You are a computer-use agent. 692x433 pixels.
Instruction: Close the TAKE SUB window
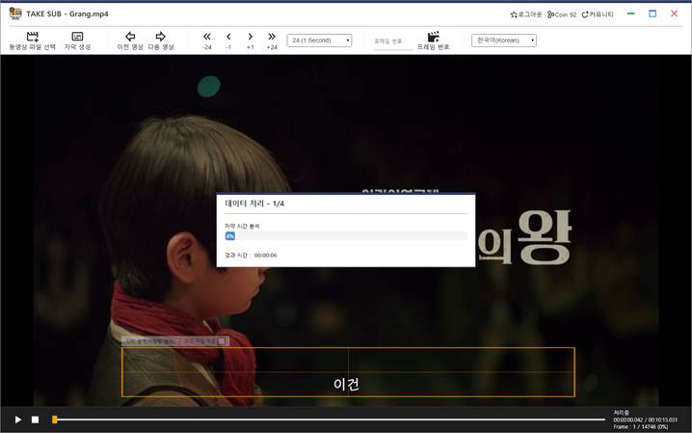[x=675, y=14]
